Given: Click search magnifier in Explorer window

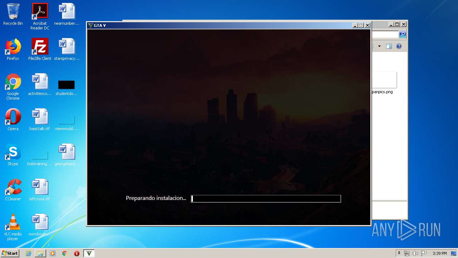Looking at the screenshot, I should pos(403,34).
